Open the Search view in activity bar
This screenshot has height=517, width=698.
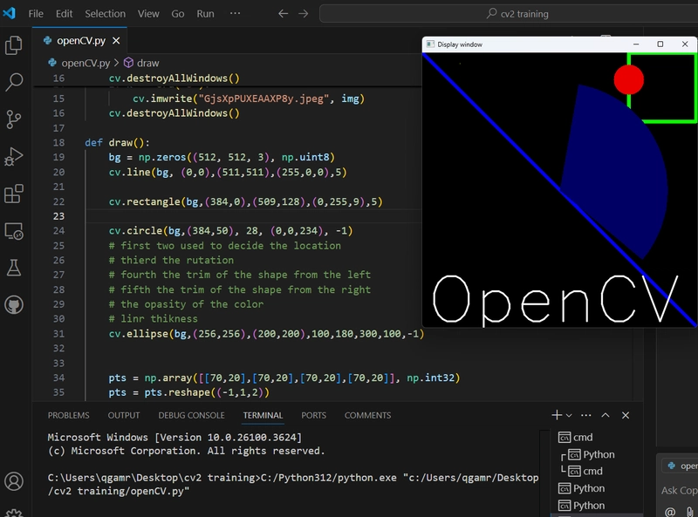click(x=14, y=82)
